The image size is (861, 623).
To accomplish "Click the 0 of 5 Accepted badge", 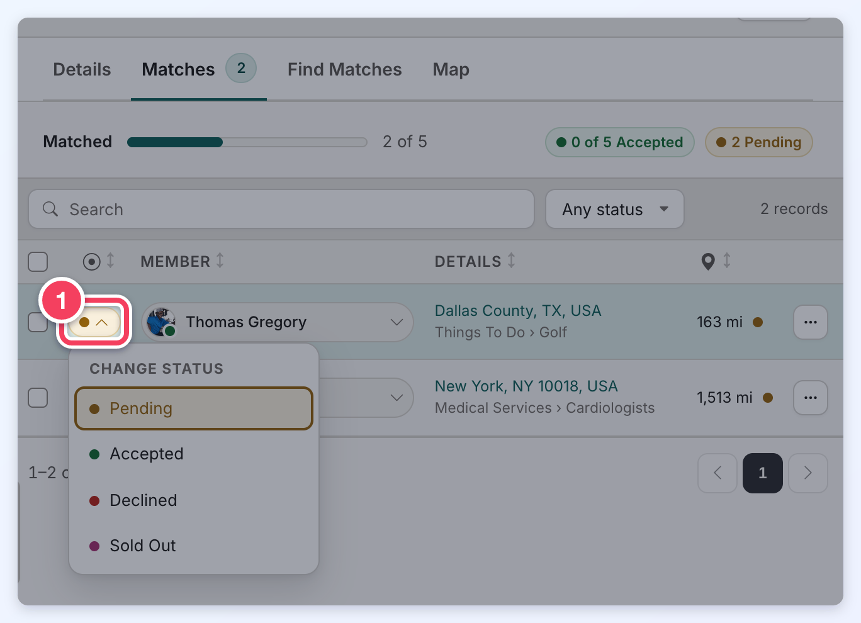I will click(620, 142).
